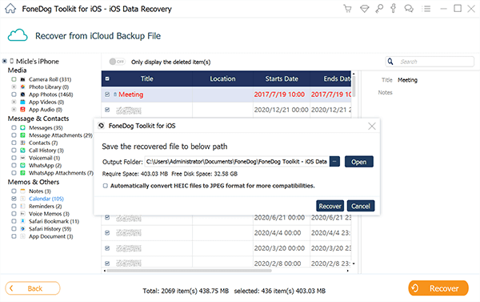Viewport: 480px width, 302px height.
Task: Click the Voice Memos icon
Action: 22,214
